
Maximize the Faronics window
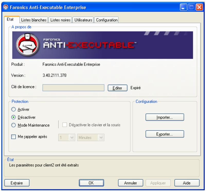coord(191,7)
